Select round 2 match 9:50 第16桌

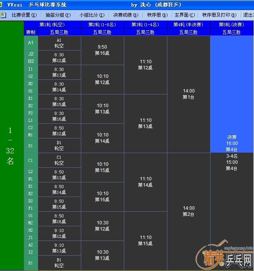(102, 50)
